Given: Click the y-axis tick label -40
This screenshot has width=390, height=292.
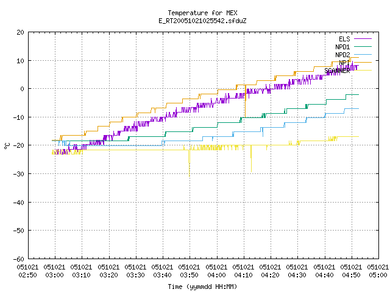Looking at the screenshot, I should (19, 203).
